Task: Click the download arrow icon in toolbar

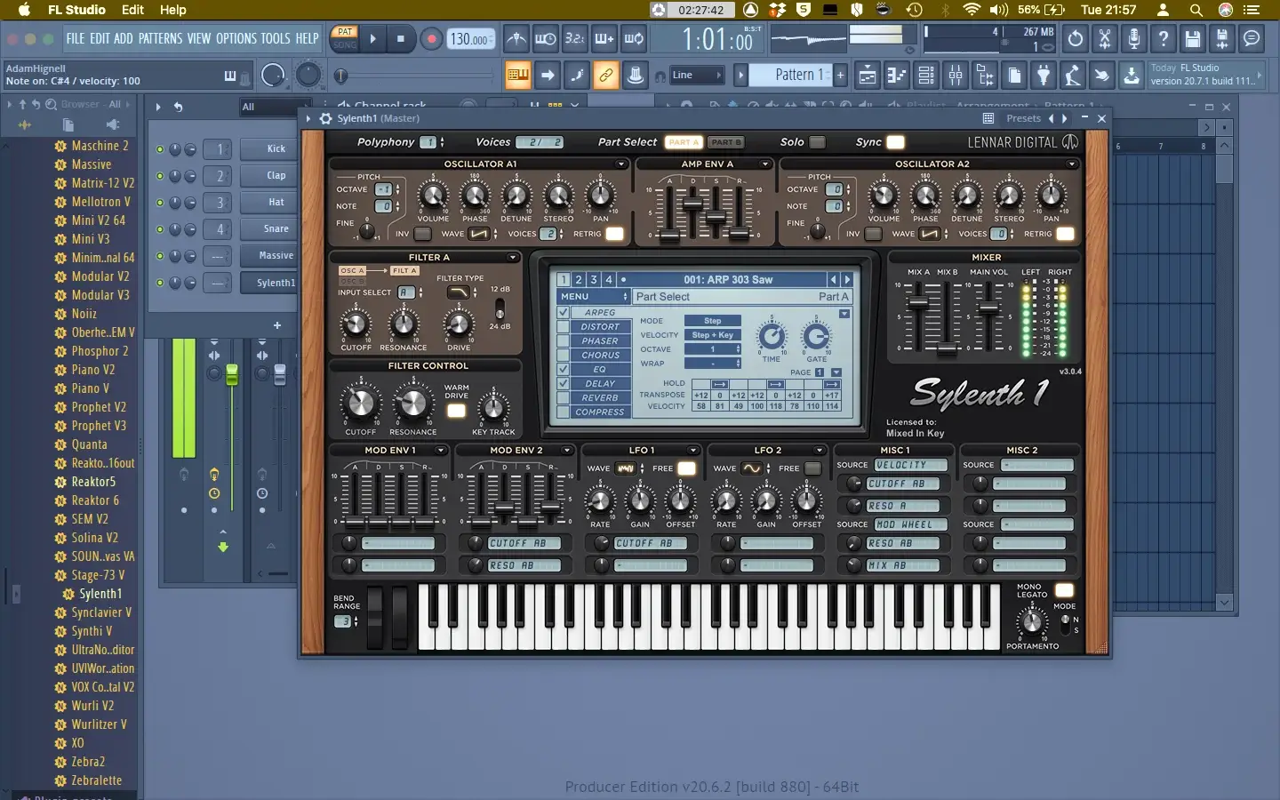Action: 1132,76
